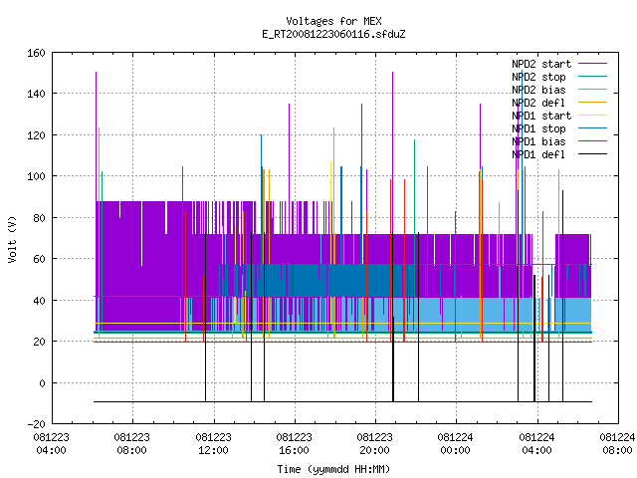Click the orange NPD2 defl legend line

click(x=592, y=103)
